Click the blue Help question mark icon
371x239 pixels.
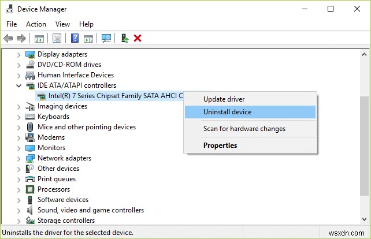coord(75,38)
